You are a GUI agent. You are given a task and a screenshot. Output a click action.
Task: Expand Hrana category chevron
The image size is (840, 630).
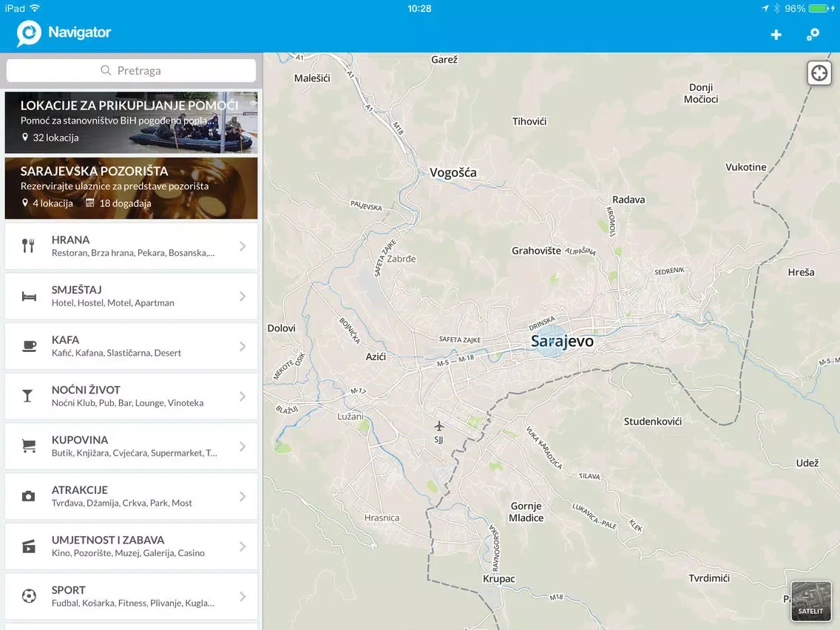point(243,246)
